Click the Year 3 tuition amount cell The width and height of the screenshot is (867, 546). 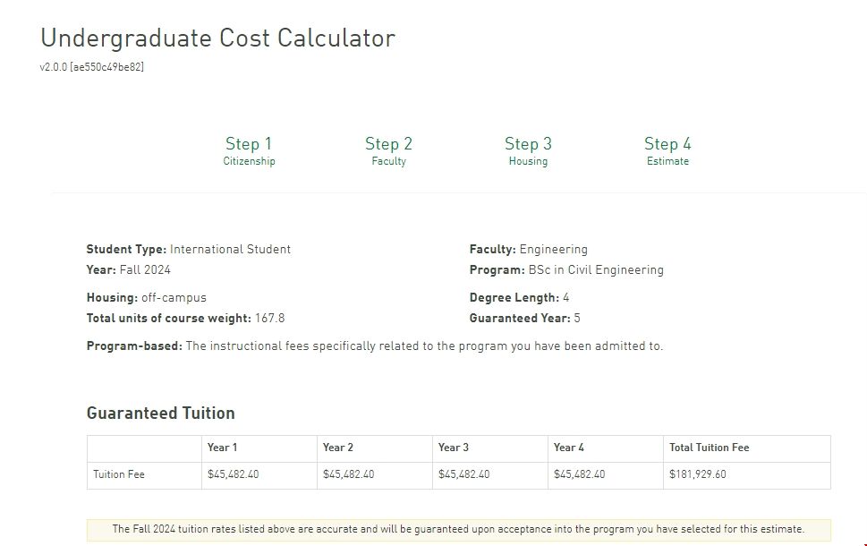(463, 474)
